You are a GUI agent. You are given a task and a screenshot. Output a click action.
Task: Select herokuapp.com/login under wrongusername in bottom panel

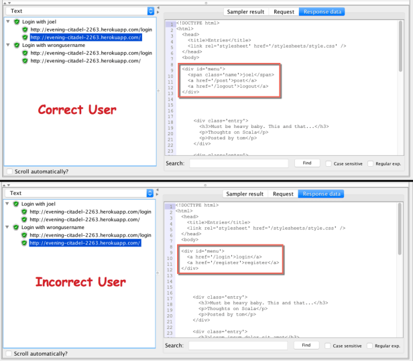91,235
